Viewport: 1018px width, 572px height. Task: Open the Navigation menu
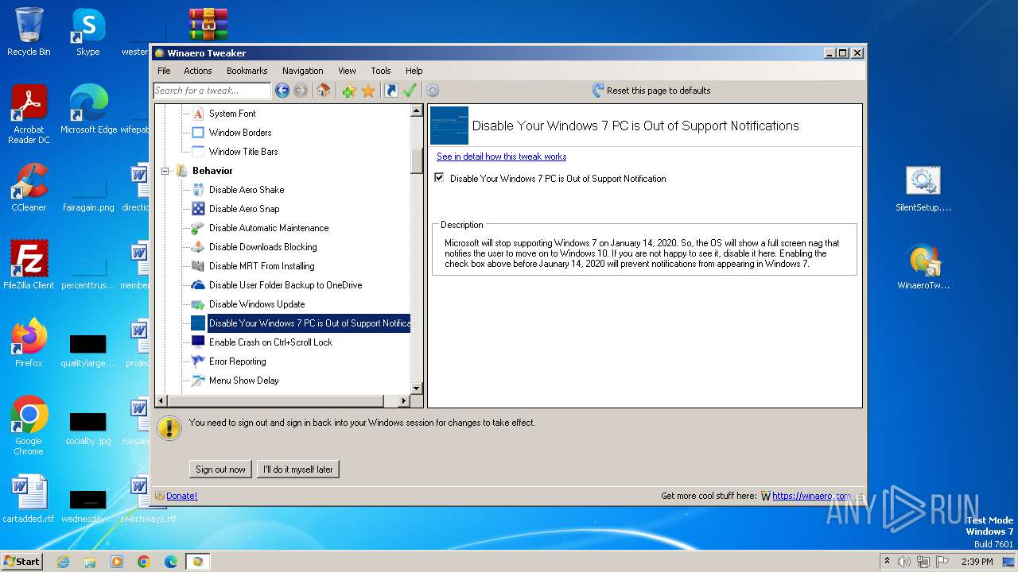coord(303,71)
